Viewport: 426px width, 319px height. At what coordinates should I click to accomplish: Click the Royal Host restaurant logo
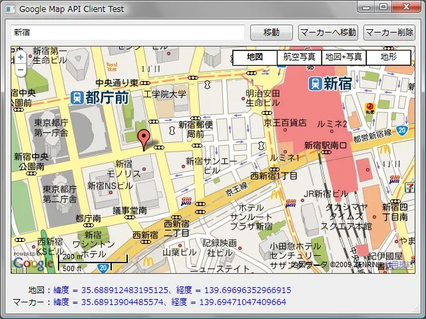(112, 66)
